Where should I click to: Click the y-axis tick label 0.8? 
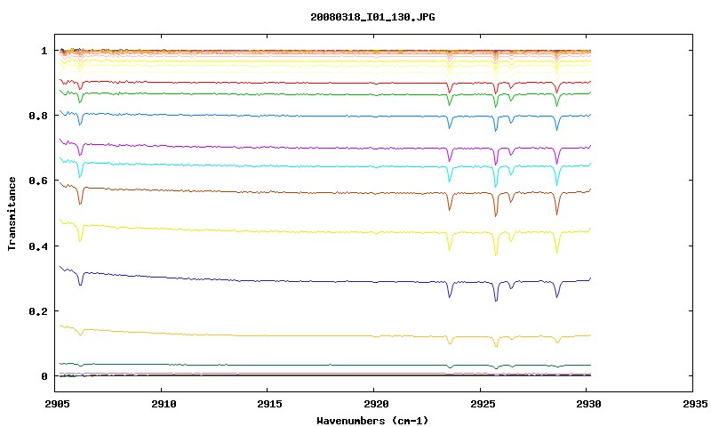tap(38, 116)
